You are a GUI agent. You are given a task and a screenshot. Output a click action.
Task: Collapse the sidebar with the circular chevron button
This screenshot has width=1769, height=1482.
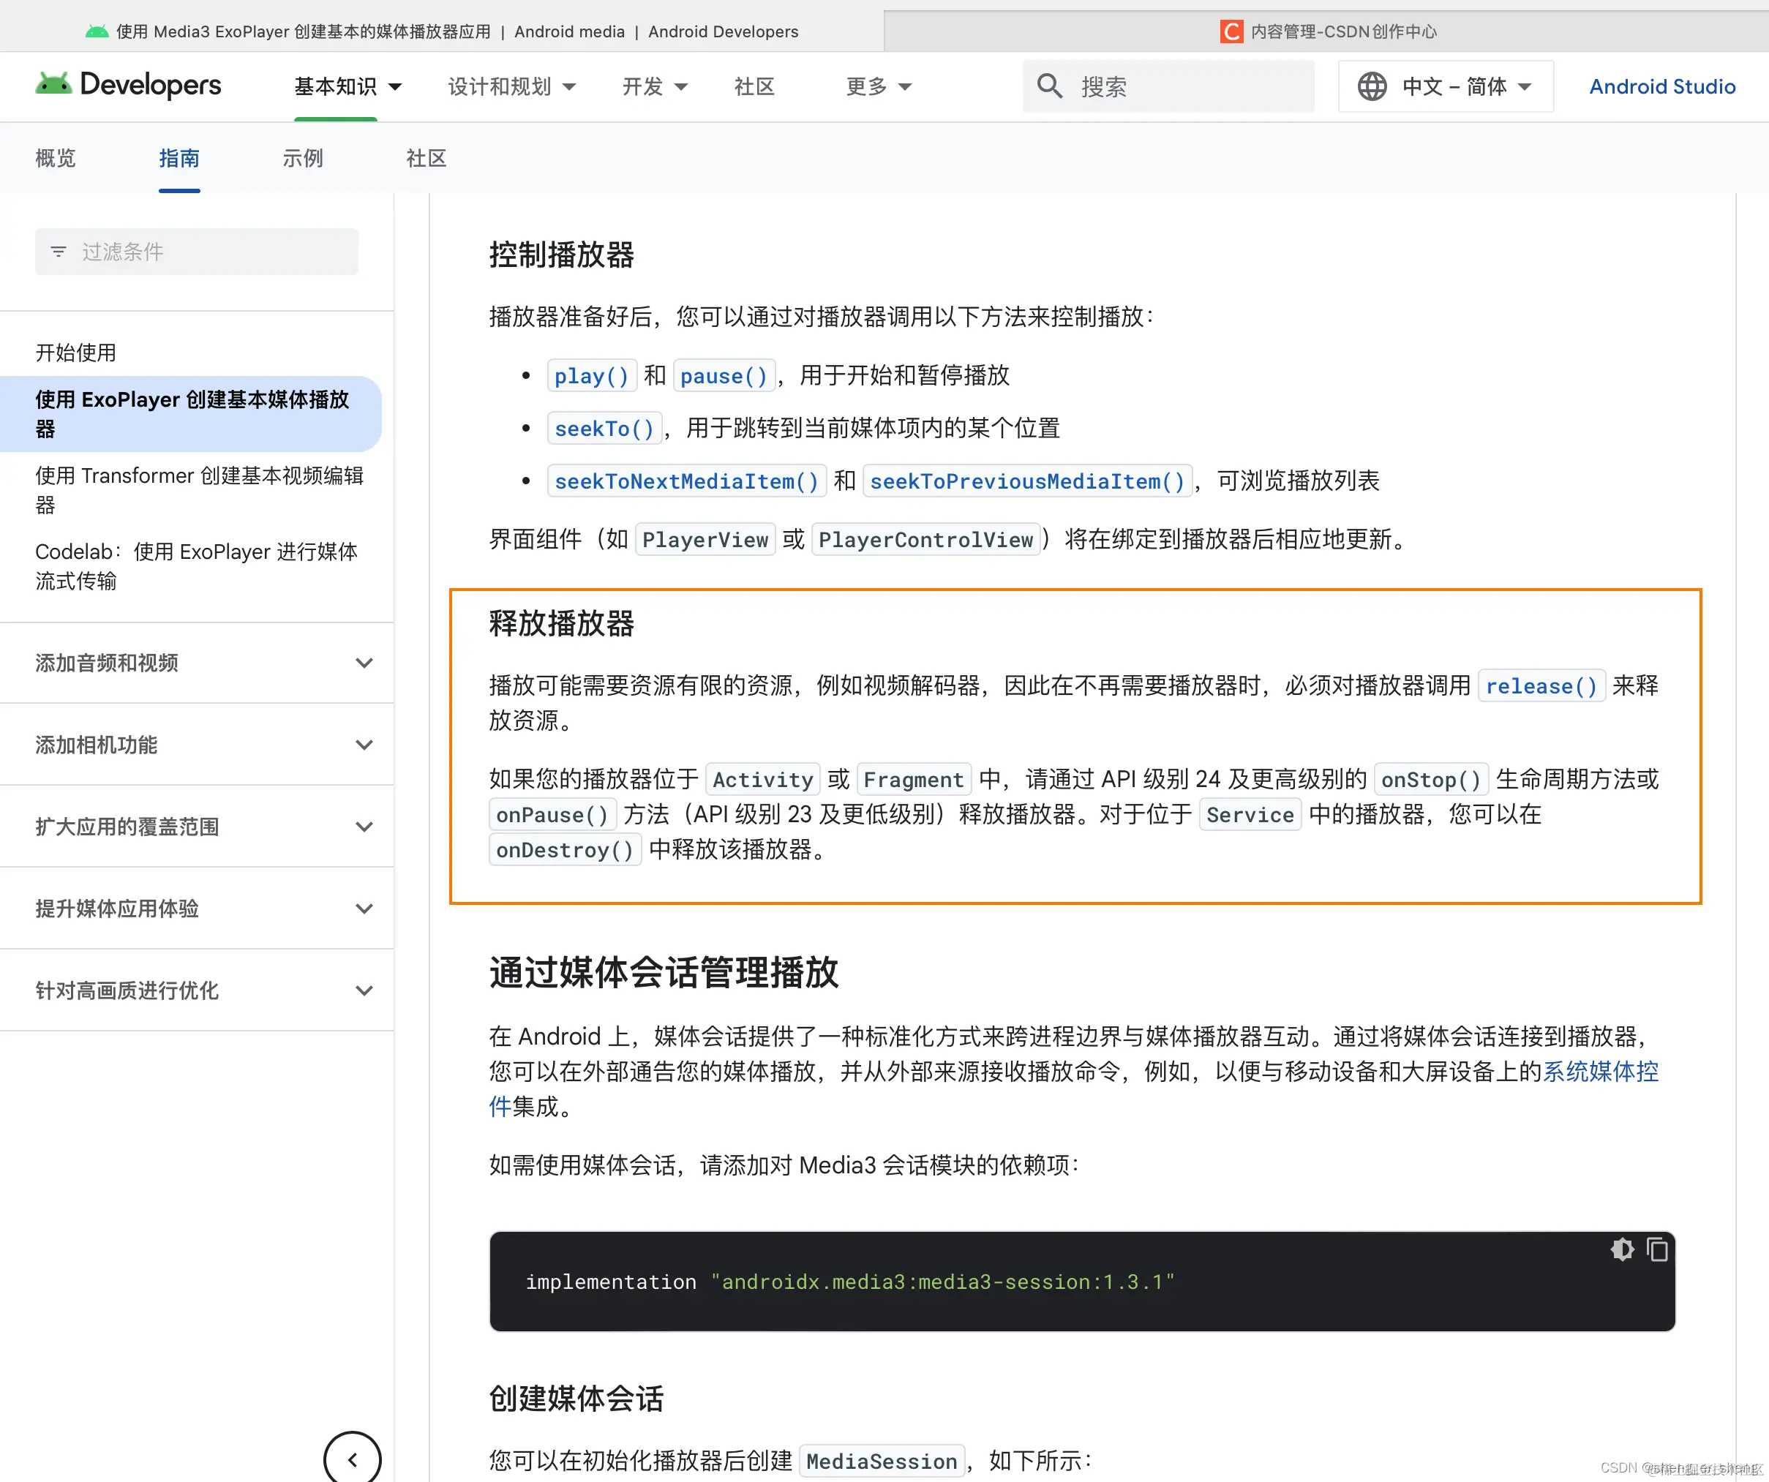pos(352,1459)
